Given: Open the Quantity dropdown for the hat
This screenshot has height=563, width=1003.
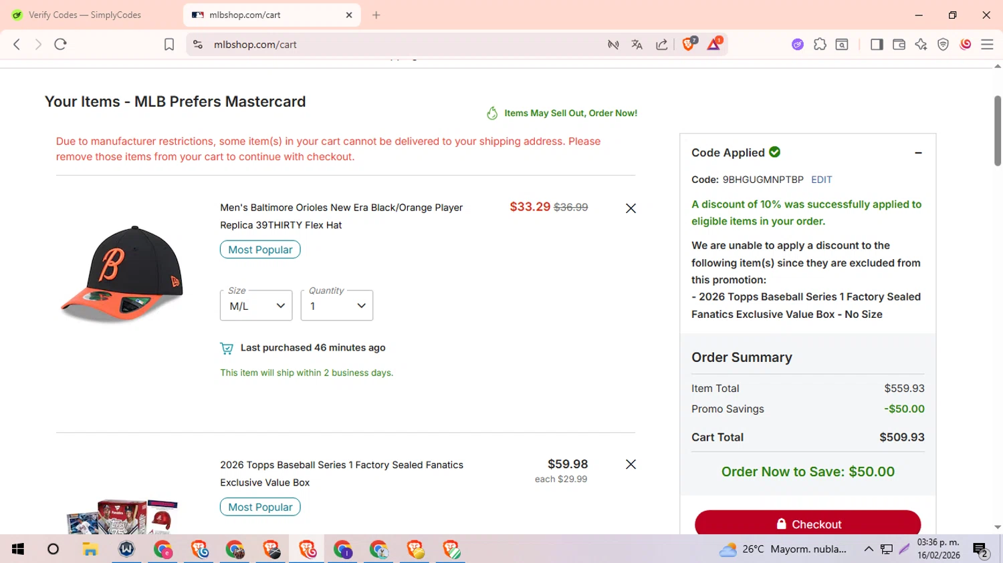Looking at the screenshot, I should click(337, 305).
